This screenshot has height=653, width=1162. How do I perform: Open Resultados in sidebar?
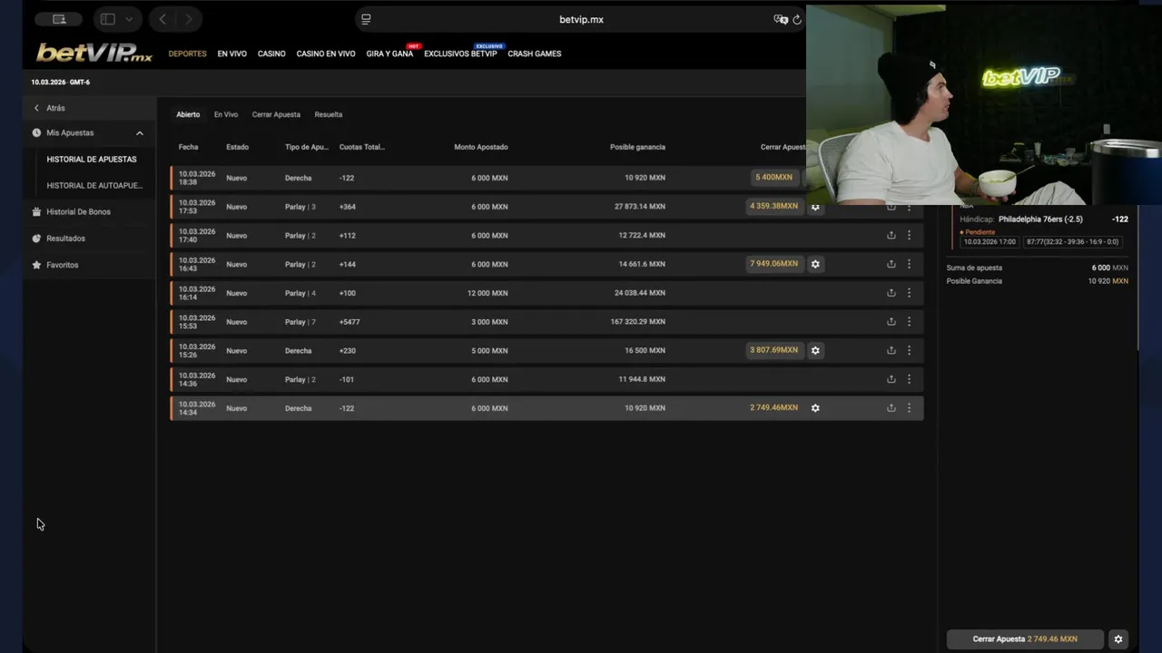(65, 239)
